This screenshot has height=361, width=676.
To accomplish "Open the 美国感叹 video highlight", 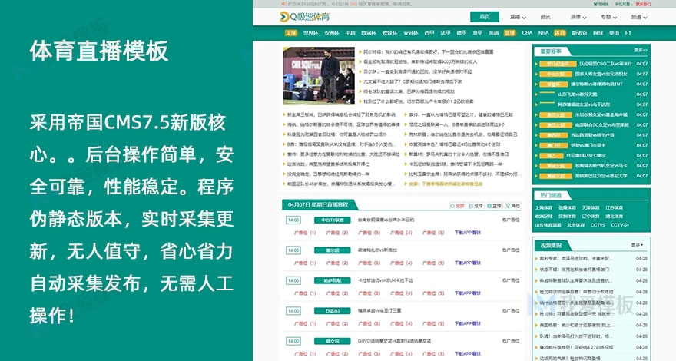I will (575, 325).
